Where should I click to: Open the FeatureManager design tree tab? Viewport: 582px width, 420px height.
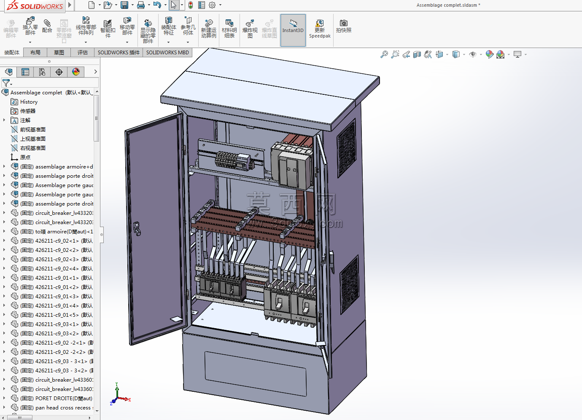click(x=8, y=72)
